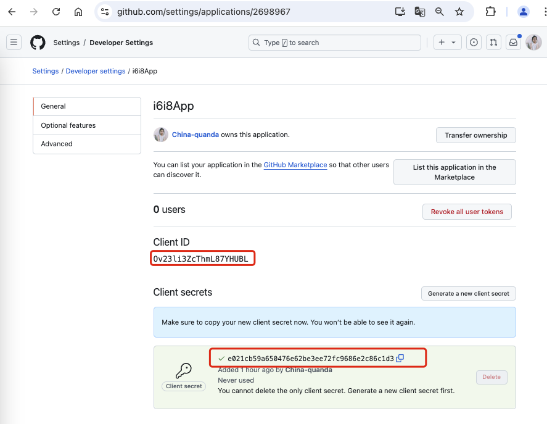Image resolution: width=547 pixels, height=424 pixels.
Task: Click the Revoke all user tokens button
Action: [467, 212]
